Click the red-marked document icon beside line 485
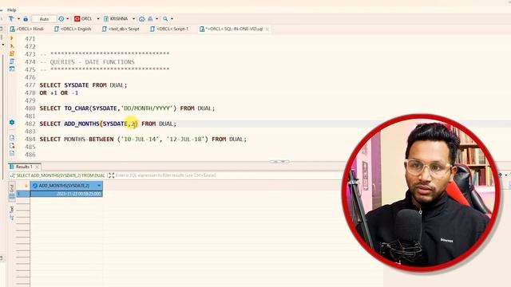The height and width of the screenshot is (287, 511). click(12, 145)
